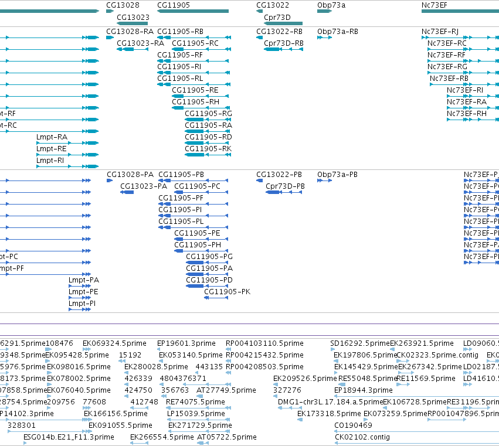Click EST LP15039.5prime

click(196, 414)
